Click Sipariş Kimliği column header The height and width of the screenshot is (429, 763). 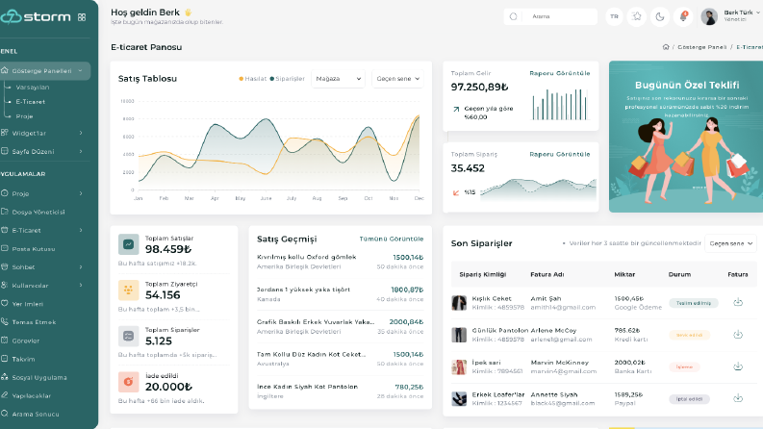point(483,275)
